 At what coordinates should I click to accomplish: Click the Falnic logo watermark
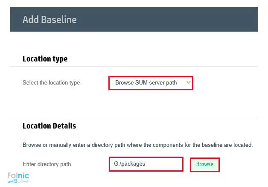coord(17,175)
